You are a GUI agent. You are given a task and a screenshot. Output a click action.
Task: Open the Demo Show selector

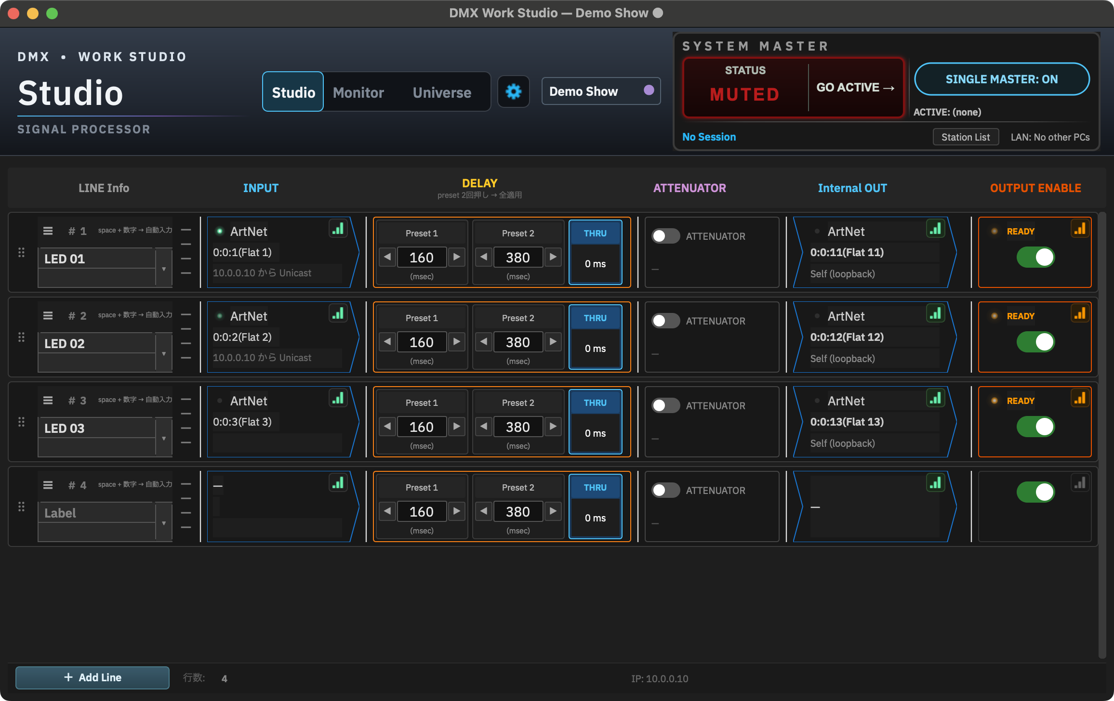tap(601, 91)
